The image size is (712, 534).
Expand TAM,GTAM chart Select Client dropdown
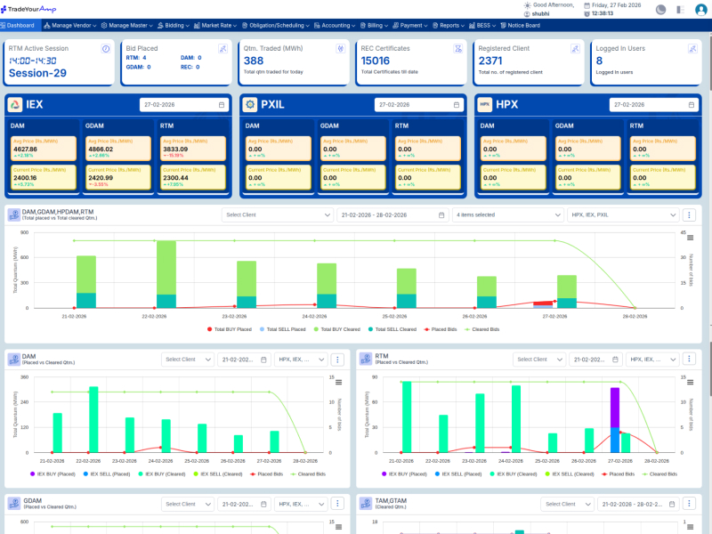click(x=568, y=504)
